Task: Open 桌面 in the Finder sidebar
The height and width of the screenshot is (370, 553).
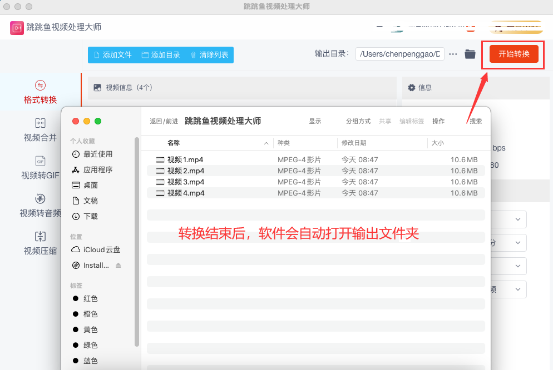Action: click(x=85, y=185)
